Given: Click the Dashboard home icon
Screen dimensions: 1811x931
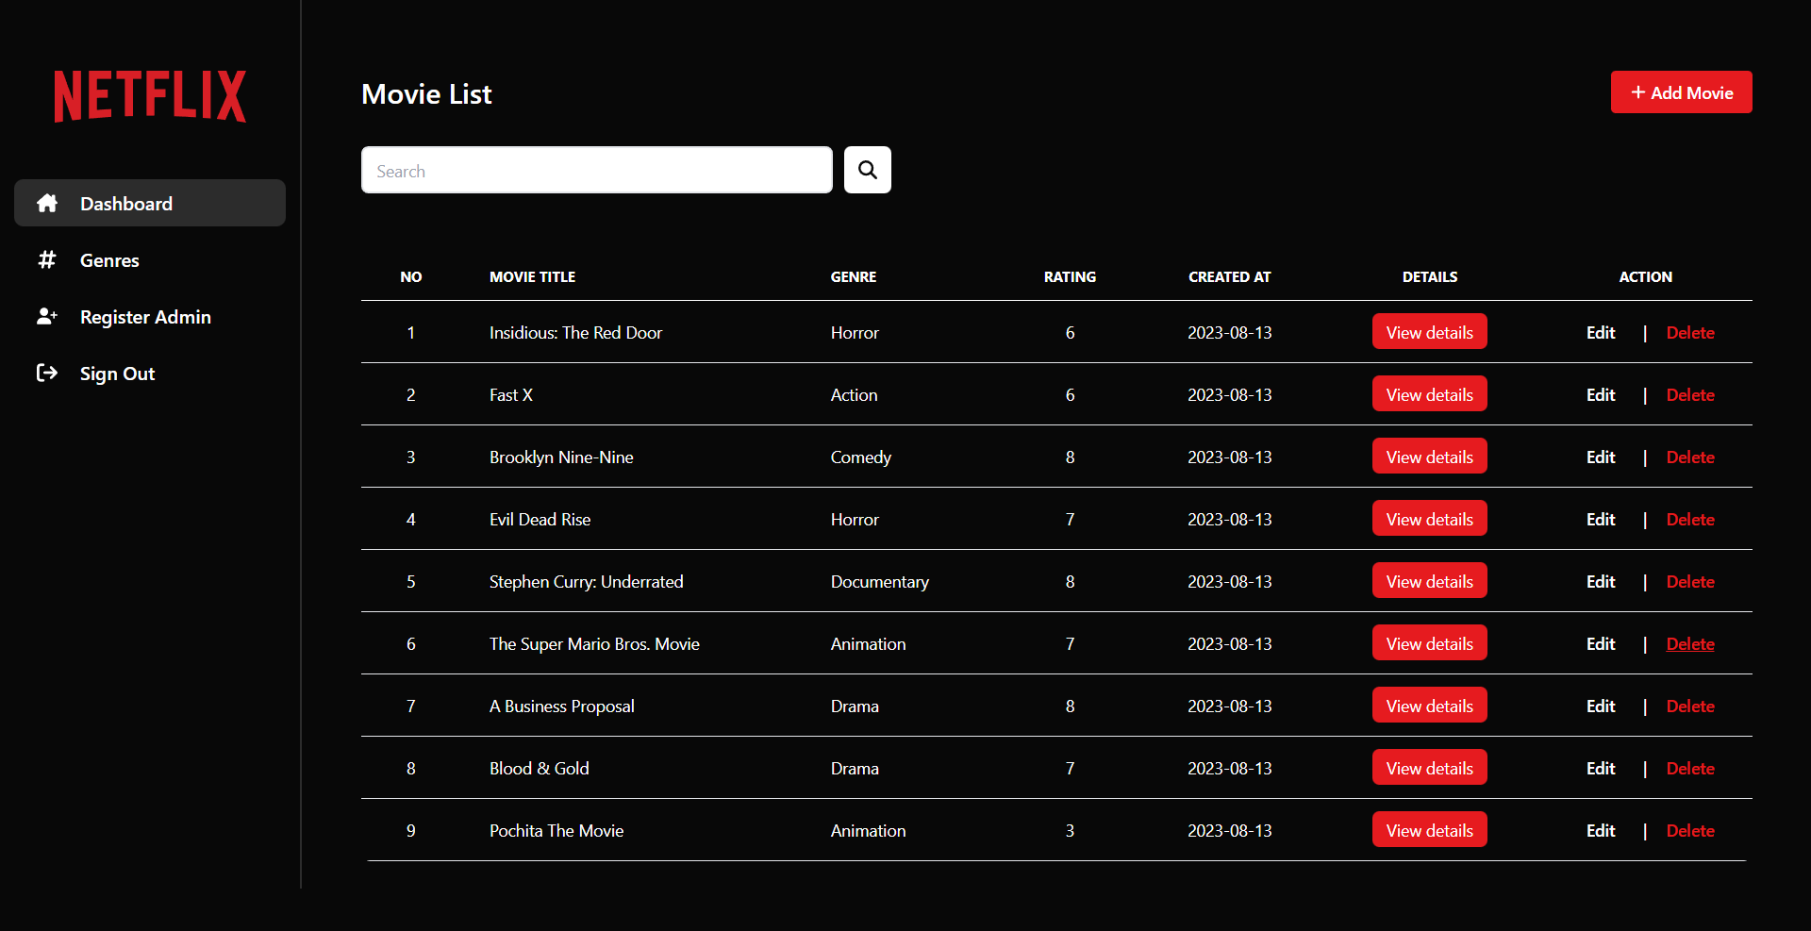Looking at the screenshot, I should coord(47,203).
